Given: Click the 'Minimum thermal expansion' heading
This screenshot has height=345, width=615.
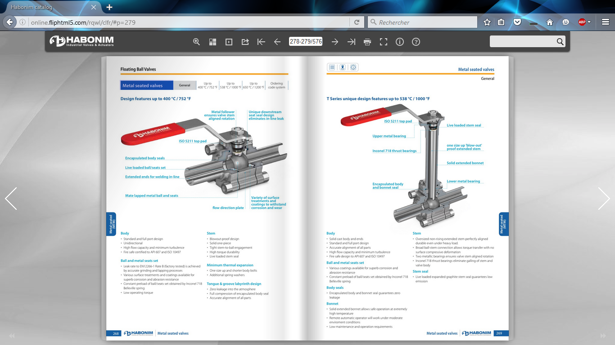Looking at the screenshot, I should coord(230,265).
